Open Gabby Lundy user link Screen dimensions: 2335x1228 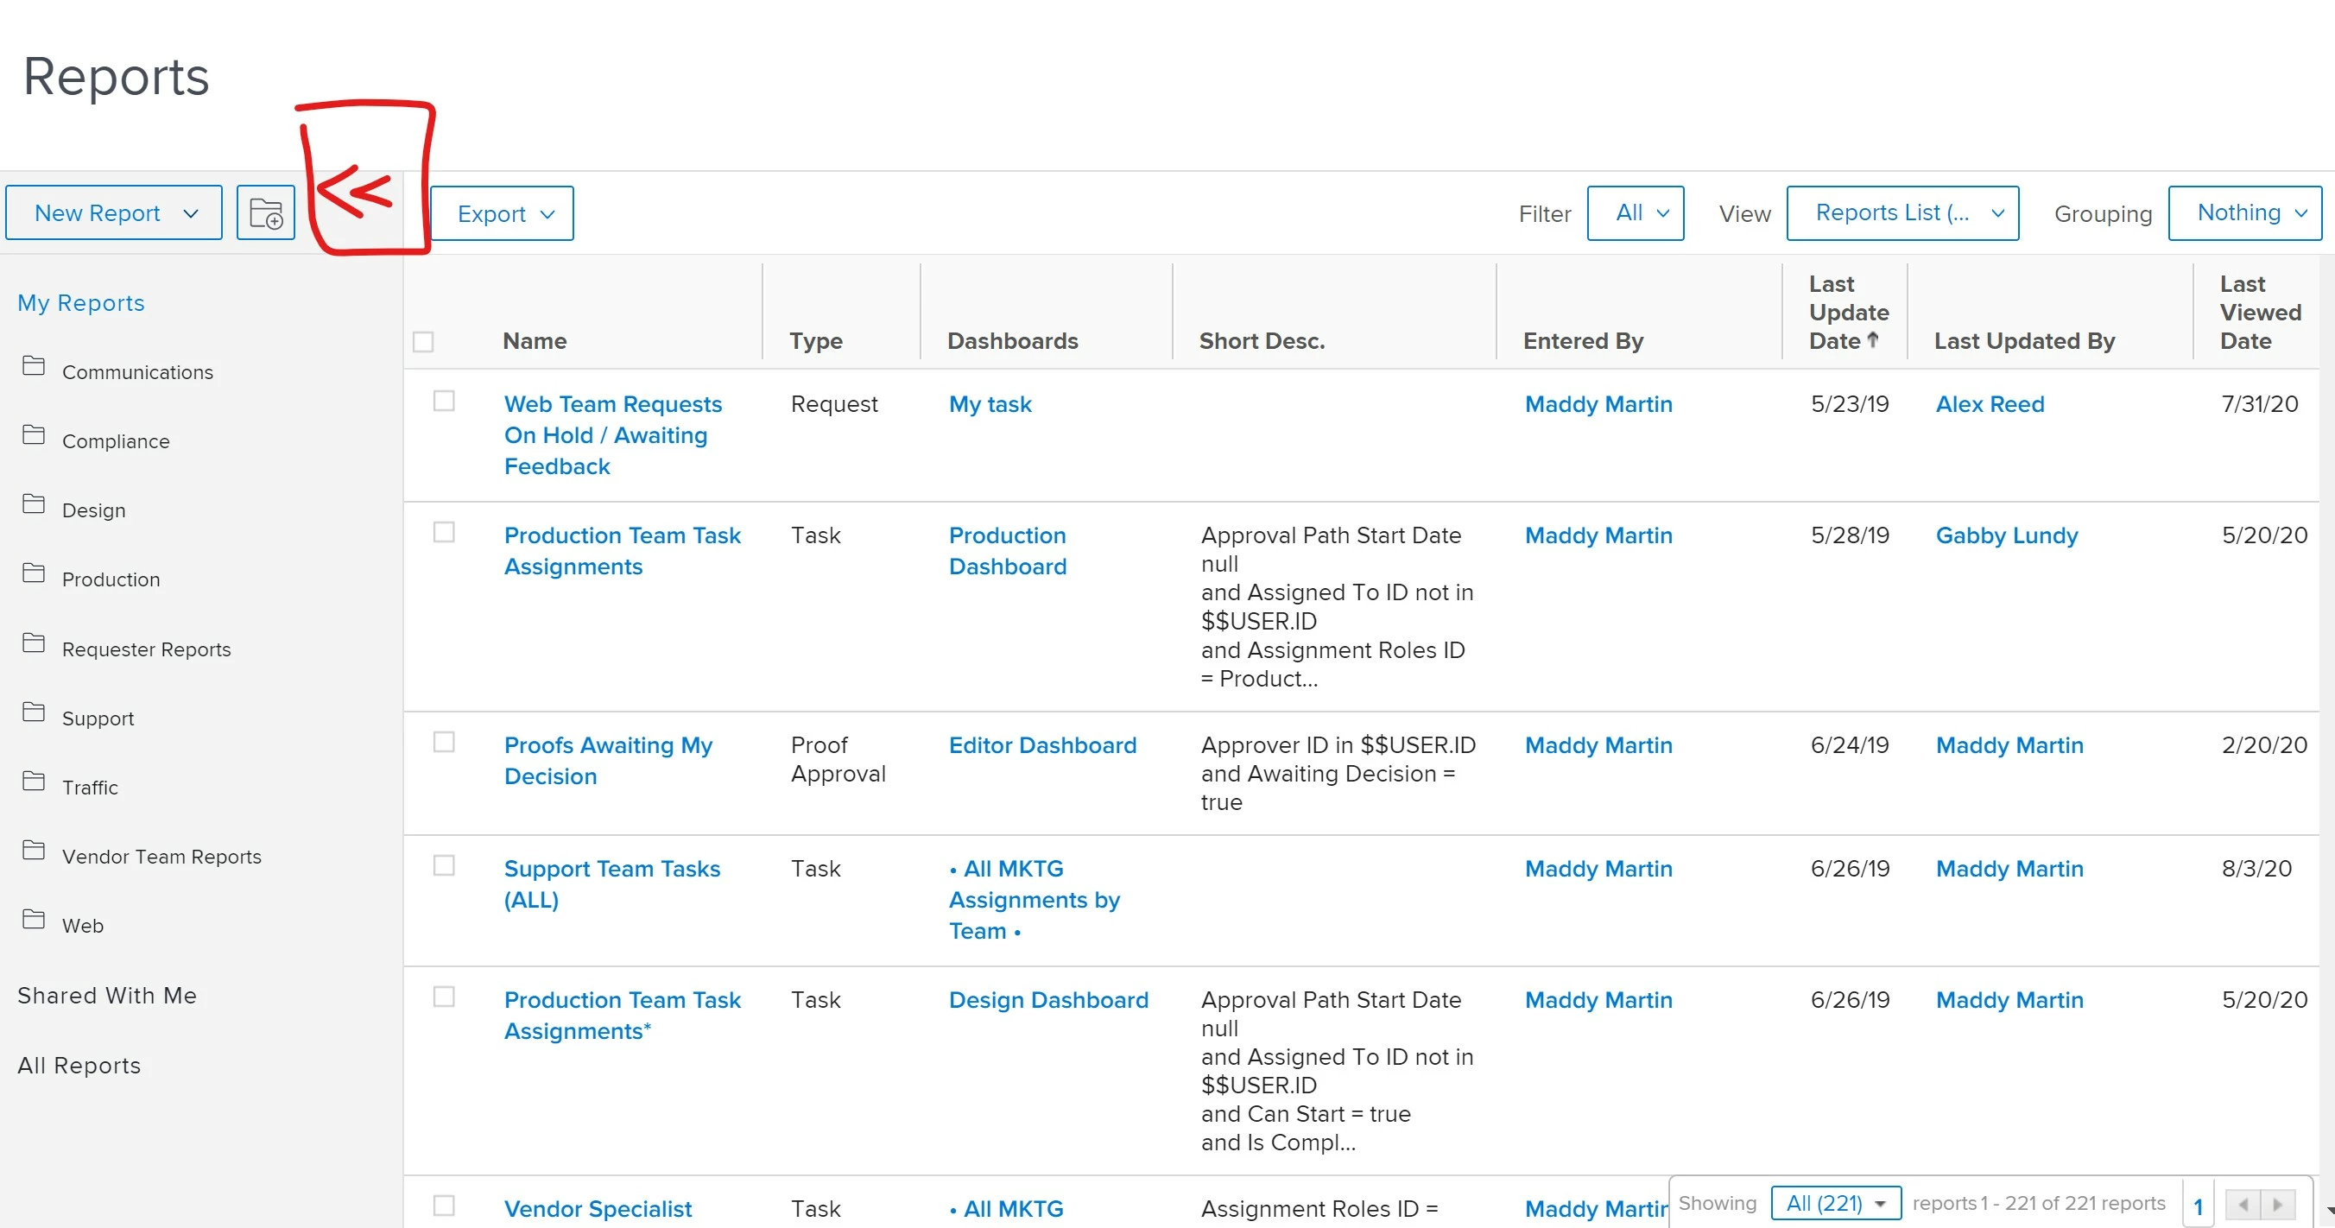point(2006,535)
